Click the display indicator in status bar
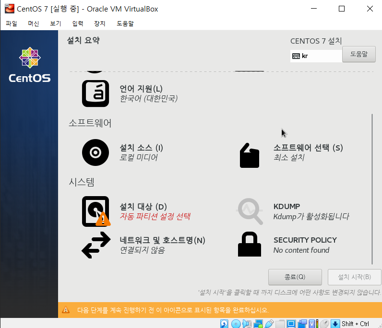Screen dimensions: 382x328 click(291, 324)
